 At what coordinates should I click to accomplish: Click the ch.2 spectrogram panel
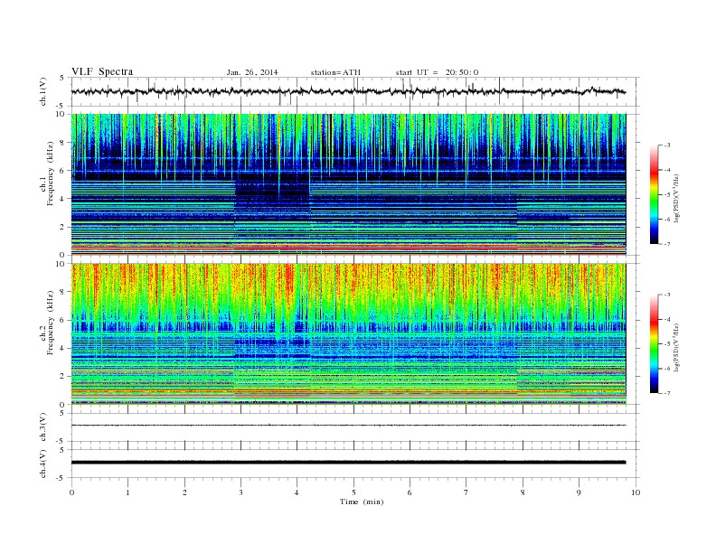348,333
